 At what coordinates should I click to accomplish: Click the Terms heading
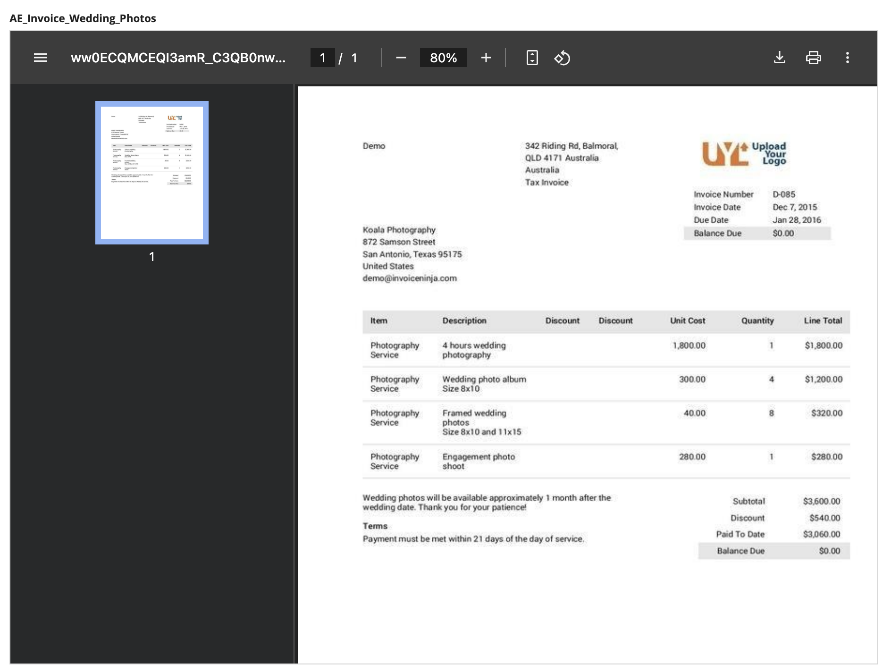click(375, 526)
